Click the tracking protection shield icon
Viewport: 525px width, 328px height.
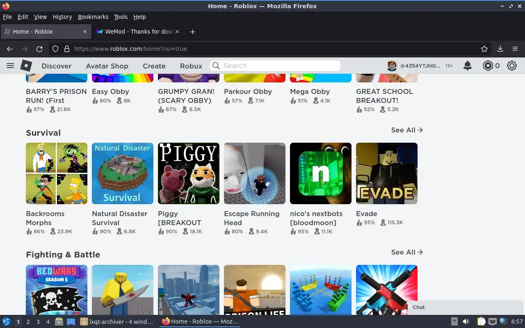click(55, 49)
